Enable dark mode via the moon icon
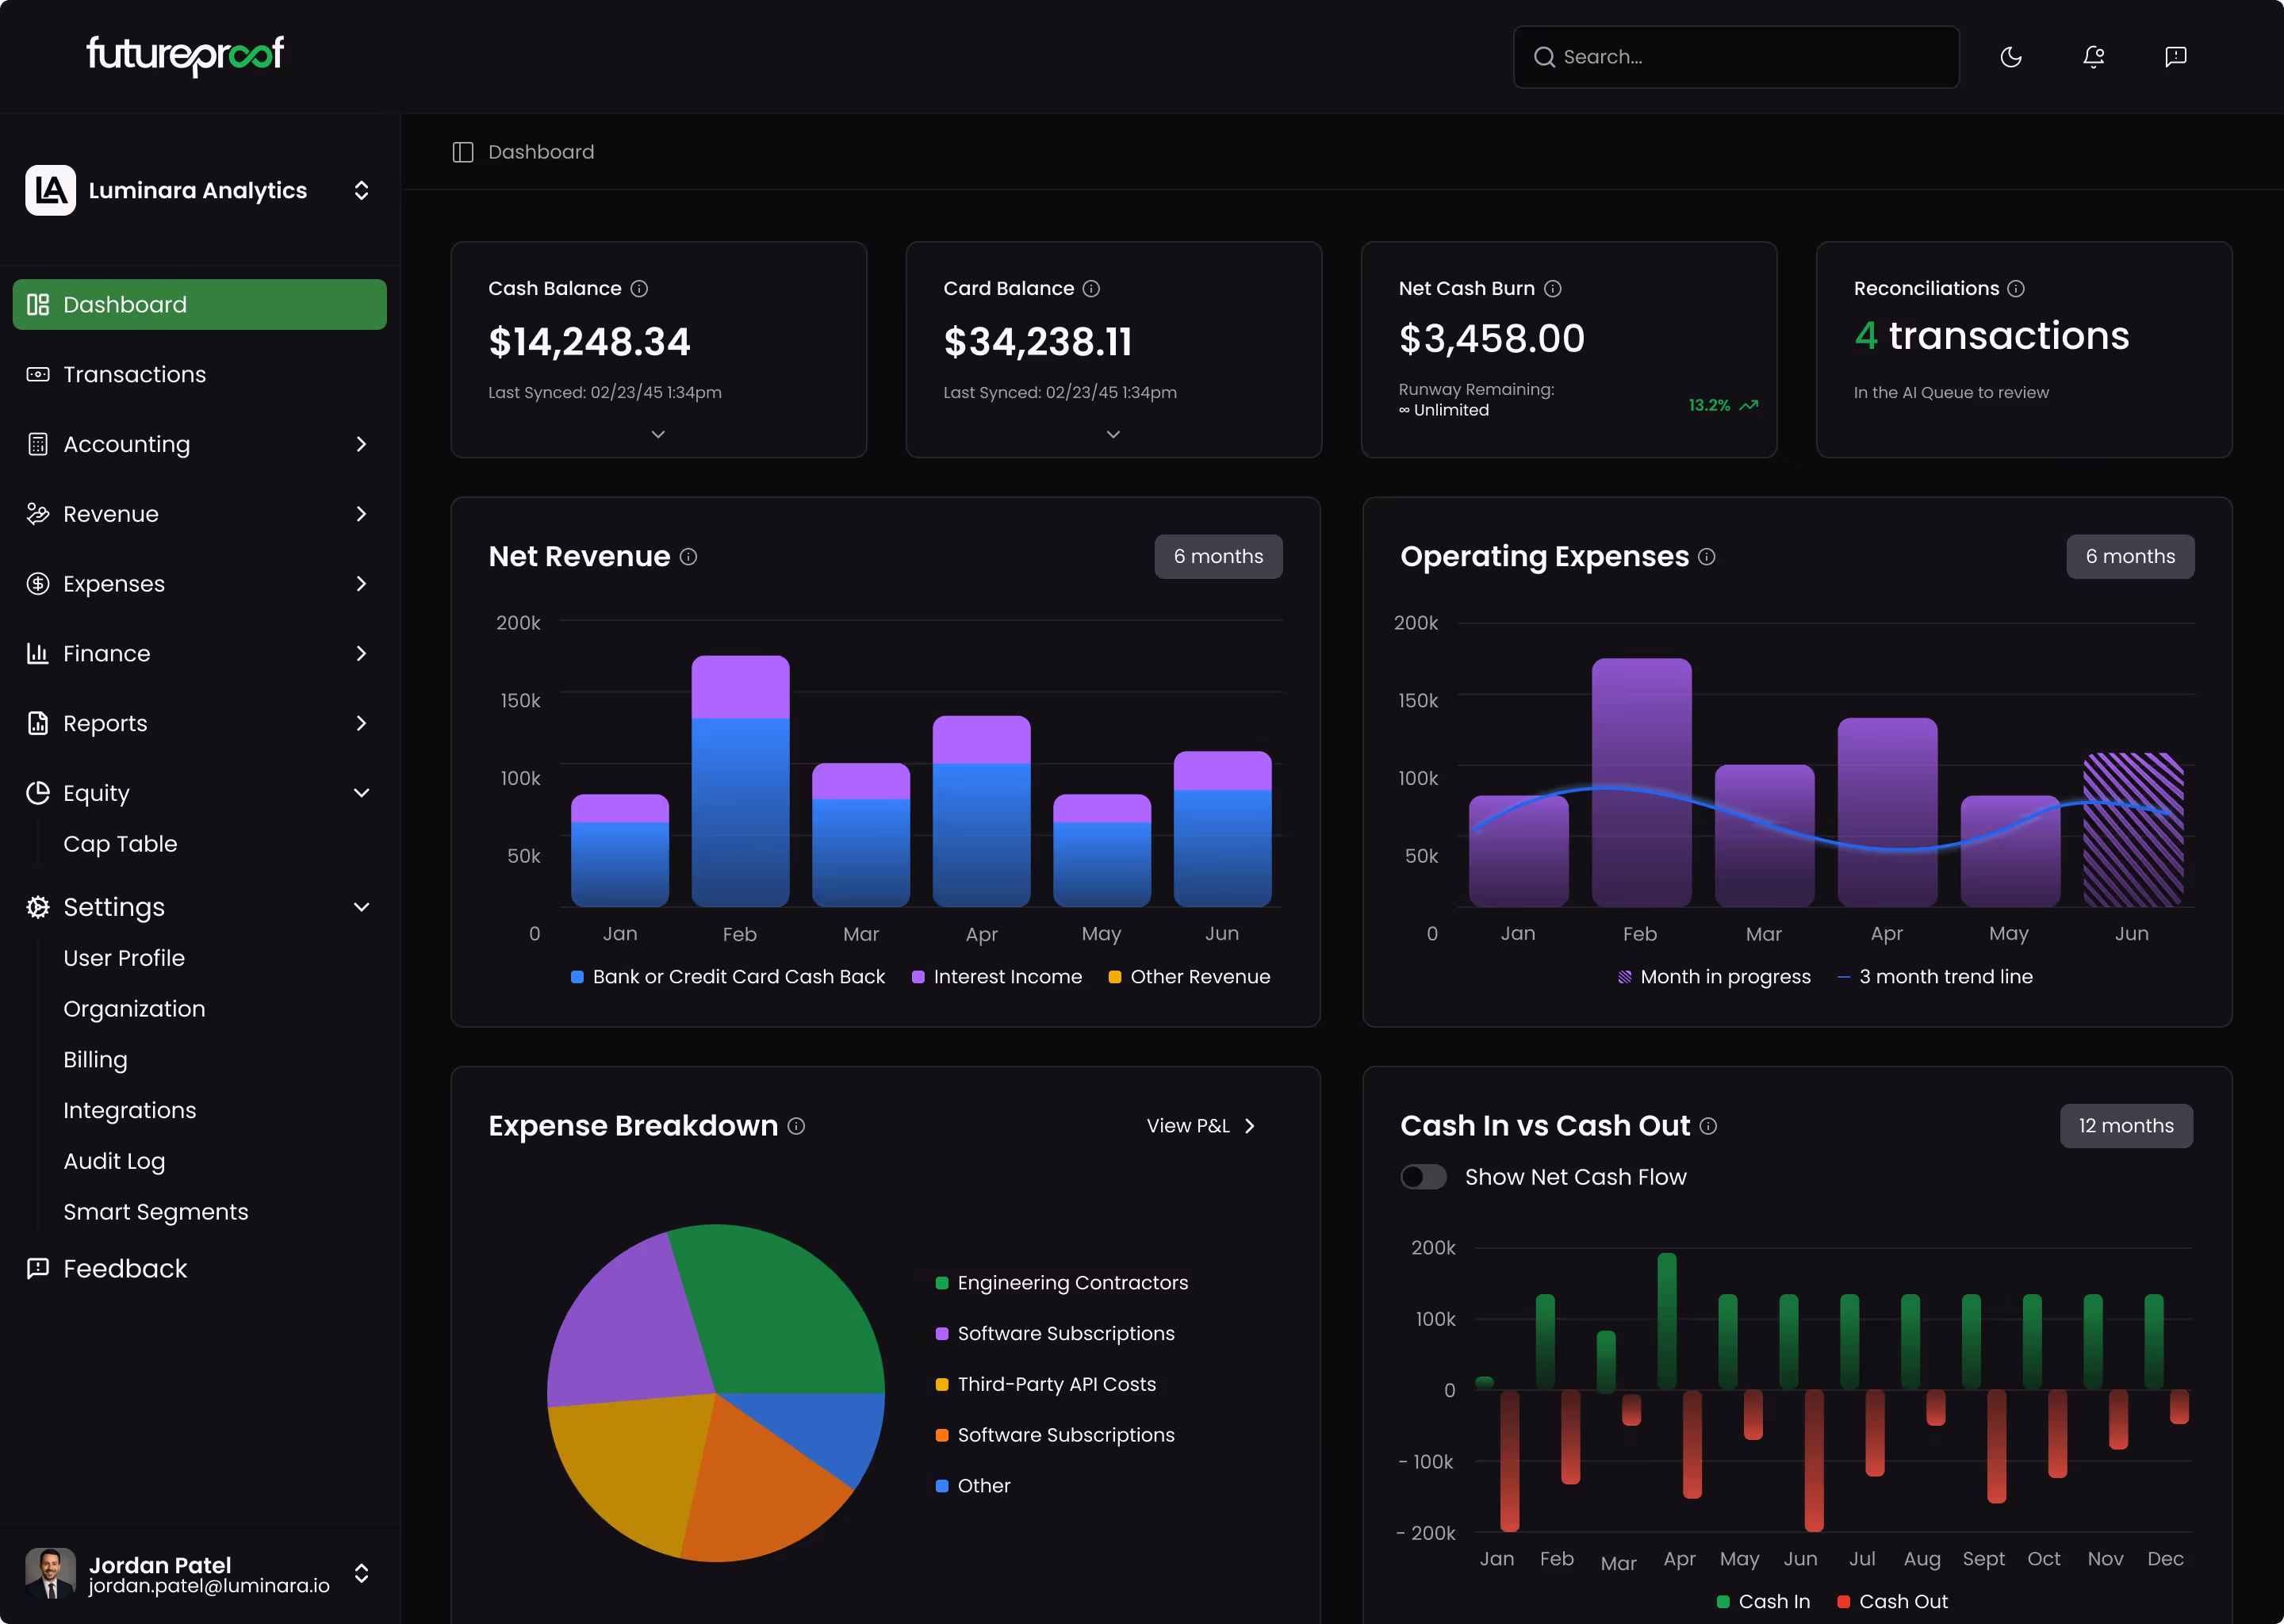The image size is (2284, 1624). pos(2012,57)
